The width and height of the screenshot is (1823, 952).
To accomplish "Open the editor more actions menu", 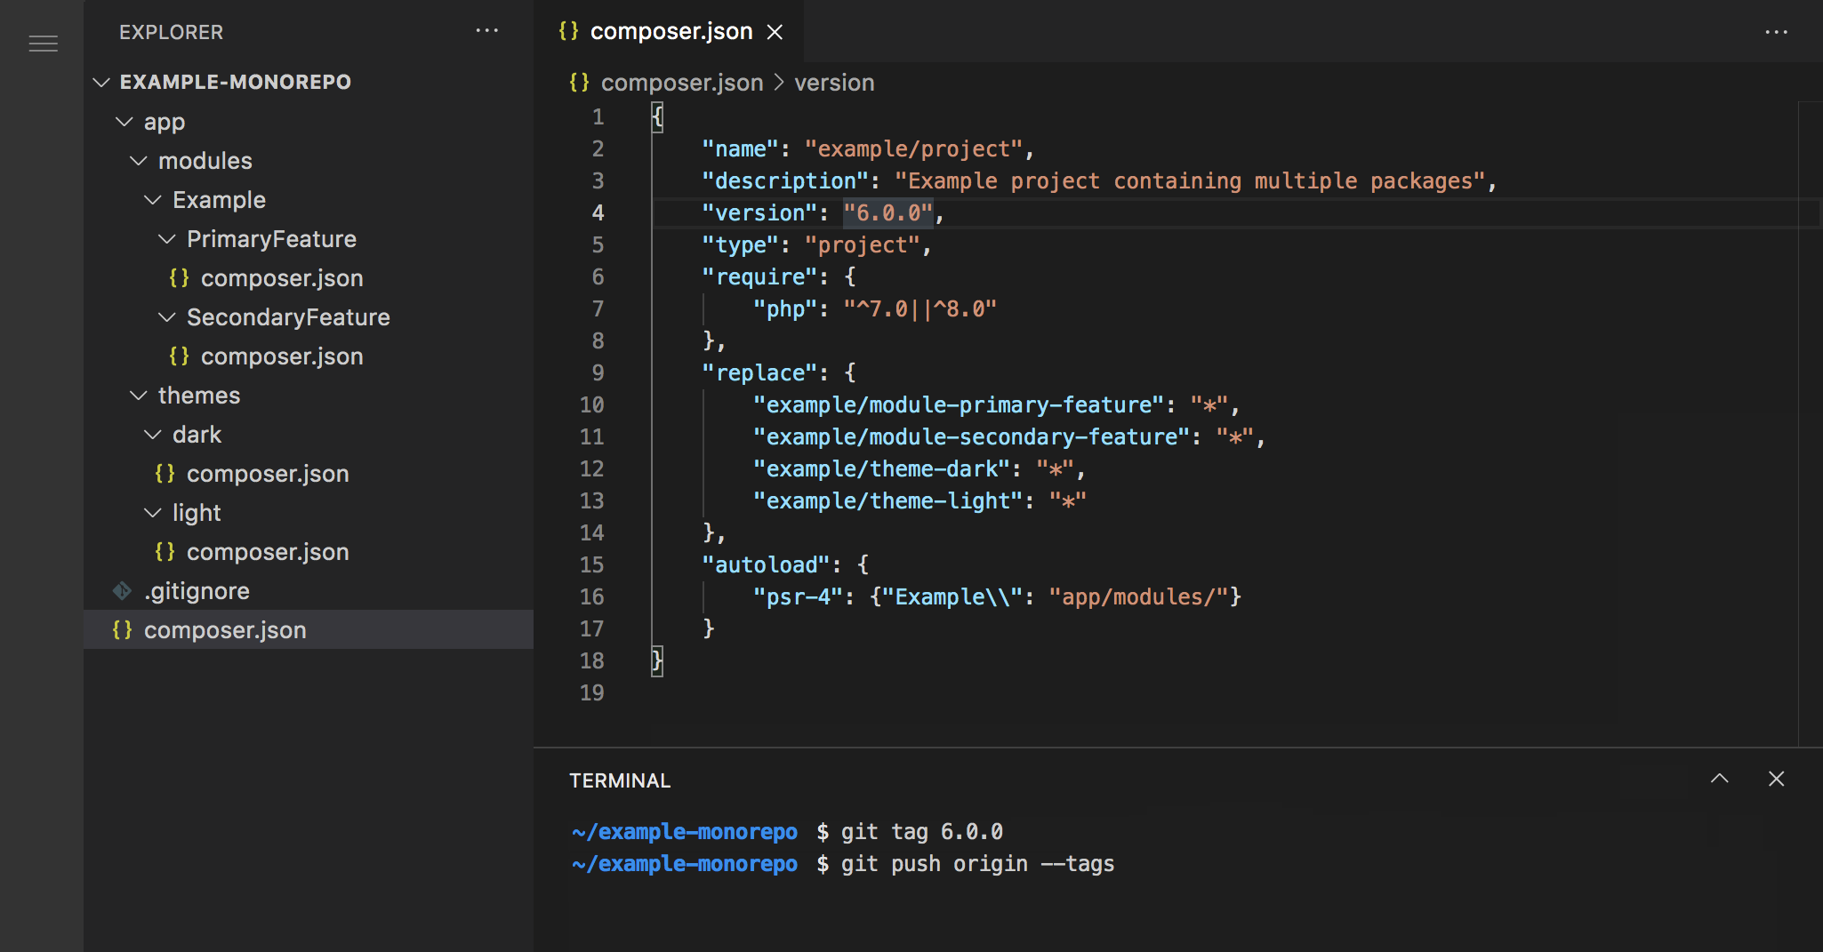I will (x=1777, y=31).
